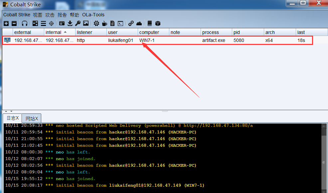Collapse top pane with splitter up arrow
This screenshot has height=193, width=328.
(x=6, y=111)
